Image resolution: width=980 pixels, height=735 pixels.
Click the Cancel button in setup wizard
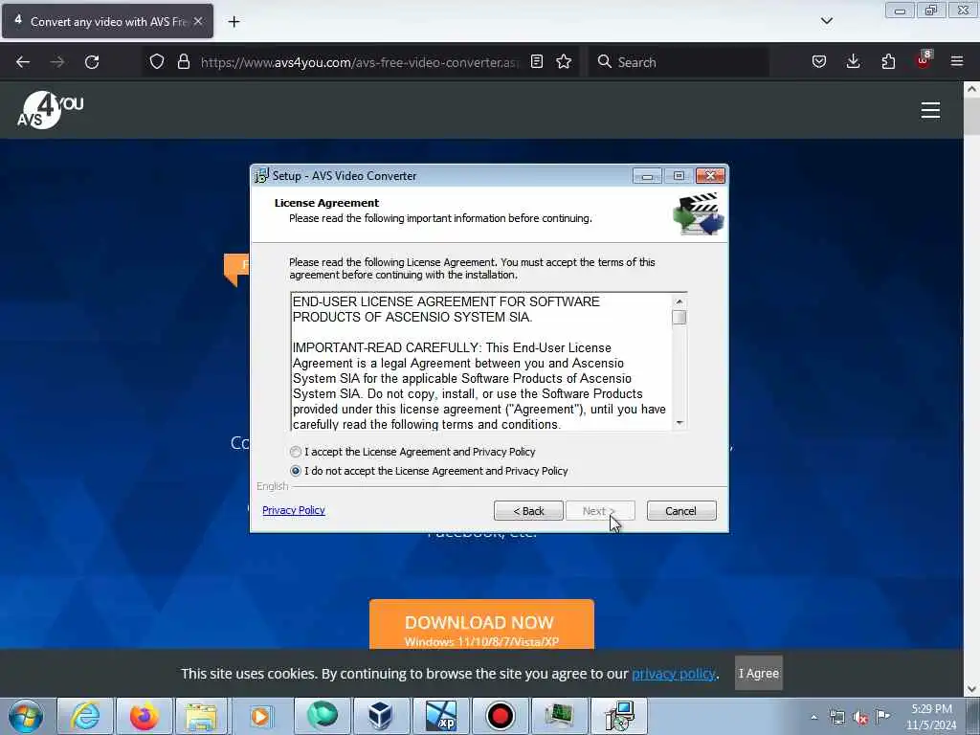(681, 511)
